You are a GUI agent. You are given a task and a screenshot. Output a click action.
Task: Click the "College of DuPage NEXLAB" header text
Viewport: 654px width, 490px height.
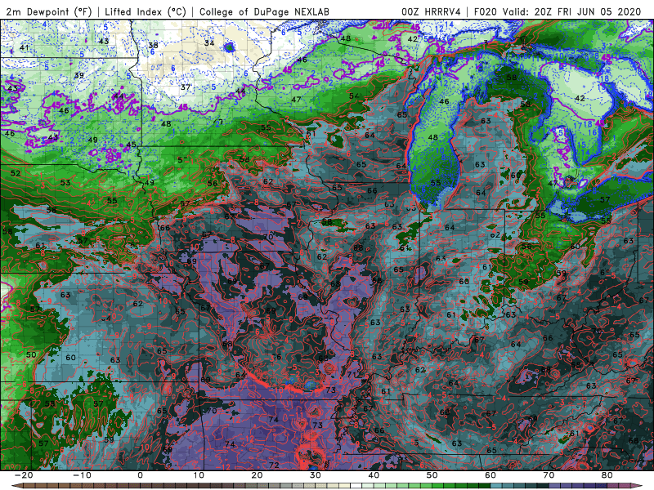[264, 11]
